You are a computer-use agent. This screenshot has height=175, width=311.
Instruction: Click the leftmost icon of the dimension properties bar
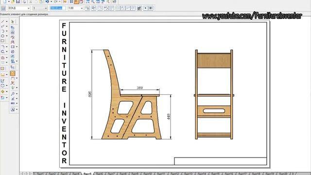pyautogui.click(x=3, y=8)
